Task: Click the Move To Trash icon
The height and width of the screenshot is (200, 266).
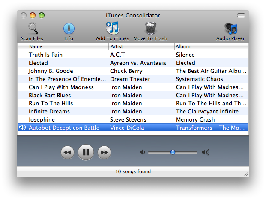Action: (x=150, y=28)
